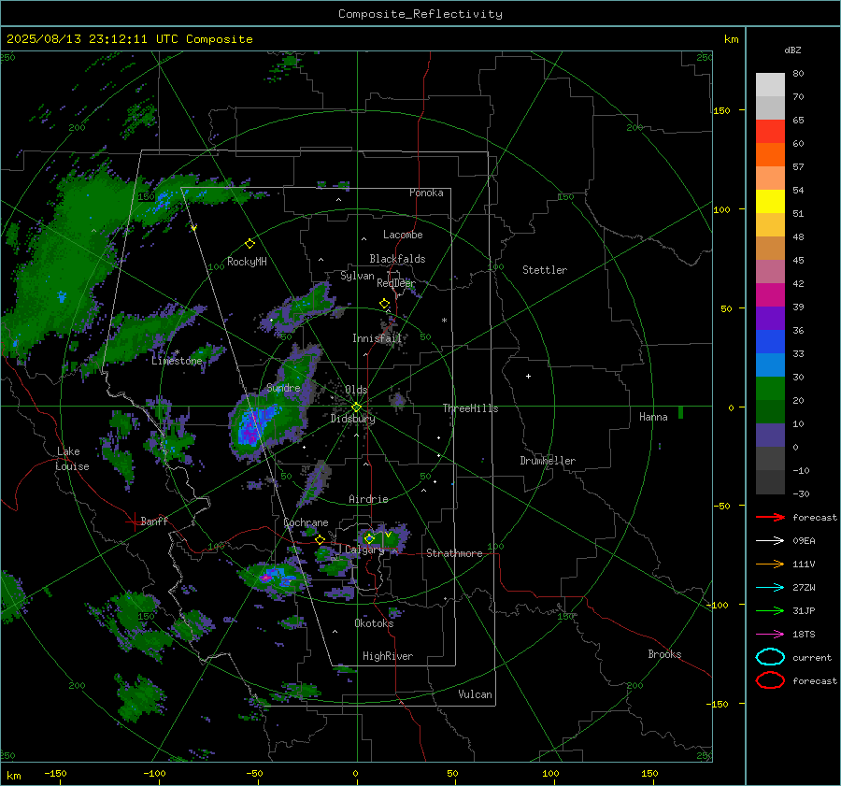Click the Ponoka city label
The height and width of the screenshot is (786, 841).
[x=426, y=193]
